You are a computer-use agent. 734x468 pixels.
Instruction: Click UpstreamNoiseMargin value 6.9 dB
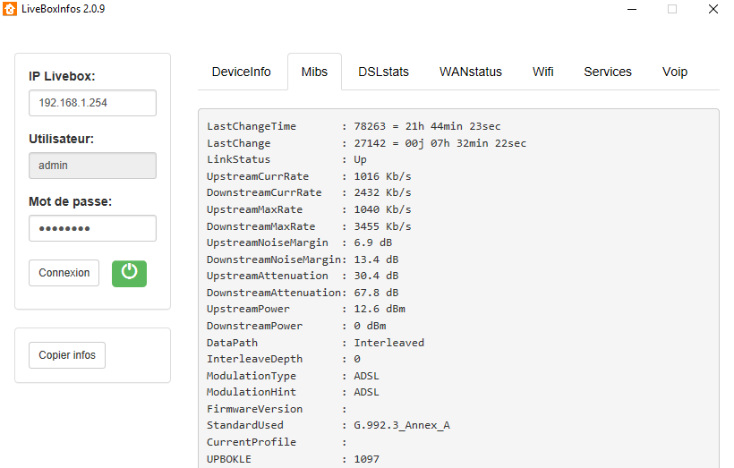coord(373,243)
